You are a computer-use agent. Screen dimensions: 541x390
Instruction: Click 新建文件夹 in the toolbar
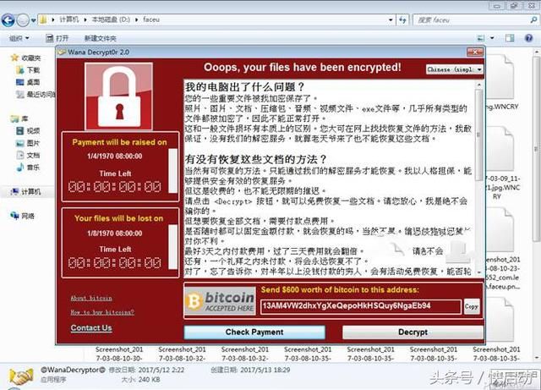click(x=101, y=38)
